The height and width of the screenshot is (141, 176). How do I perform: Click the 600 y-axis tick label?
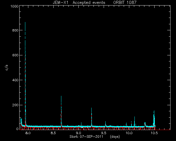click(x=15, y=55)
